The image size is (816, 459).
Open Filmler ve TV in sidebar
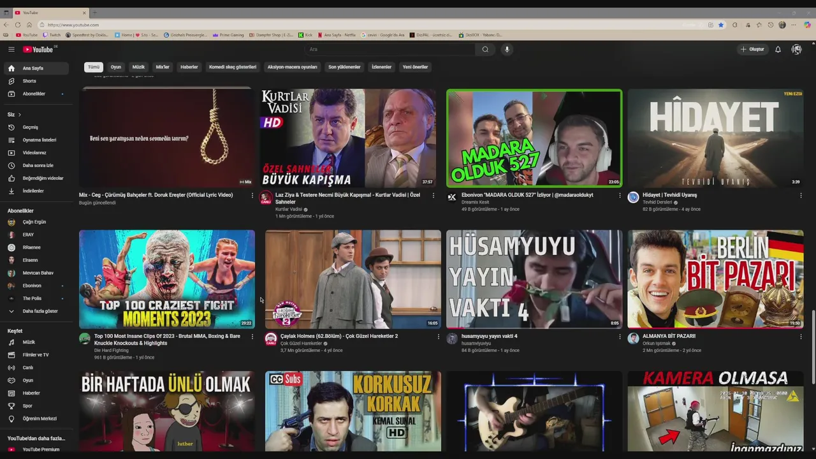pyautogui.click(x=37, y=354)
